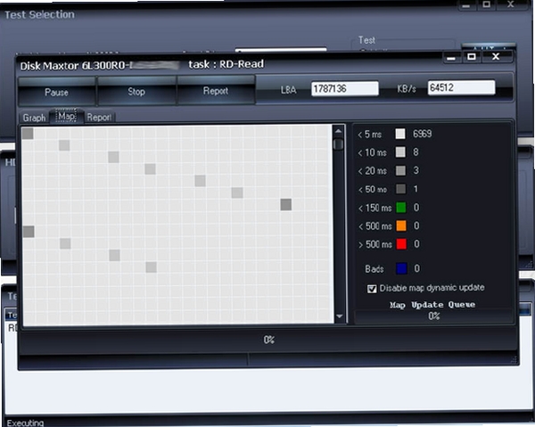Click the KB/s value field
Image resolution: width=535 pixels, height=427 pixels.
click(x=461, y=87)
